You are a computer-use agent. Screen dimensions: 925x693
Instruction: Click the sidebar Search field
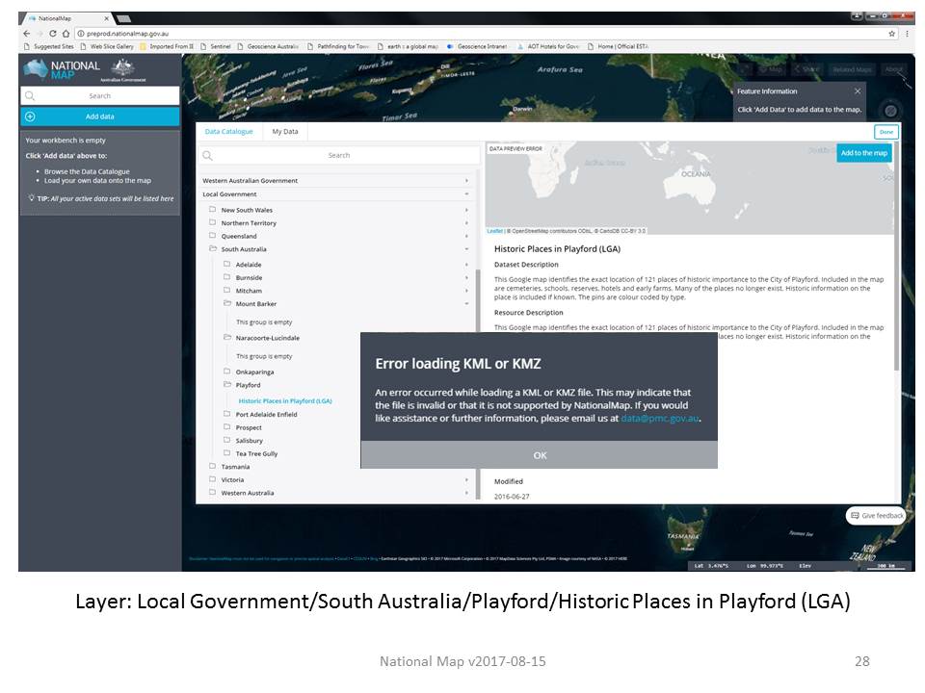[99, 95]
